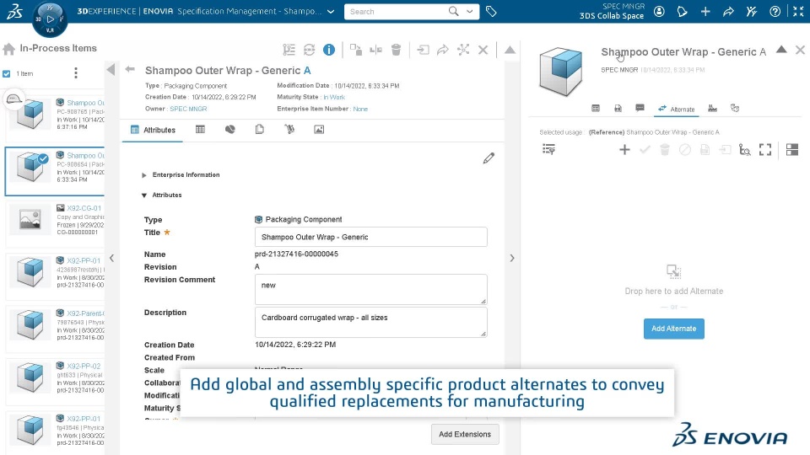Toggle the blue information panel icon
Image resolution: width=810 pixels, height=455 pixels.
point(328,50)
